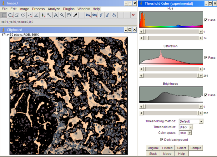Open the Process menu

(x=38, y=9)
